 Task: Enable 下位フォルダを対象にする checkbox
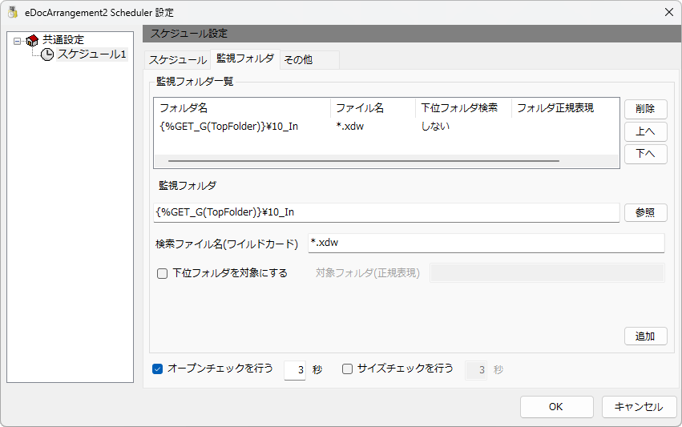click(x=162, y=273)
